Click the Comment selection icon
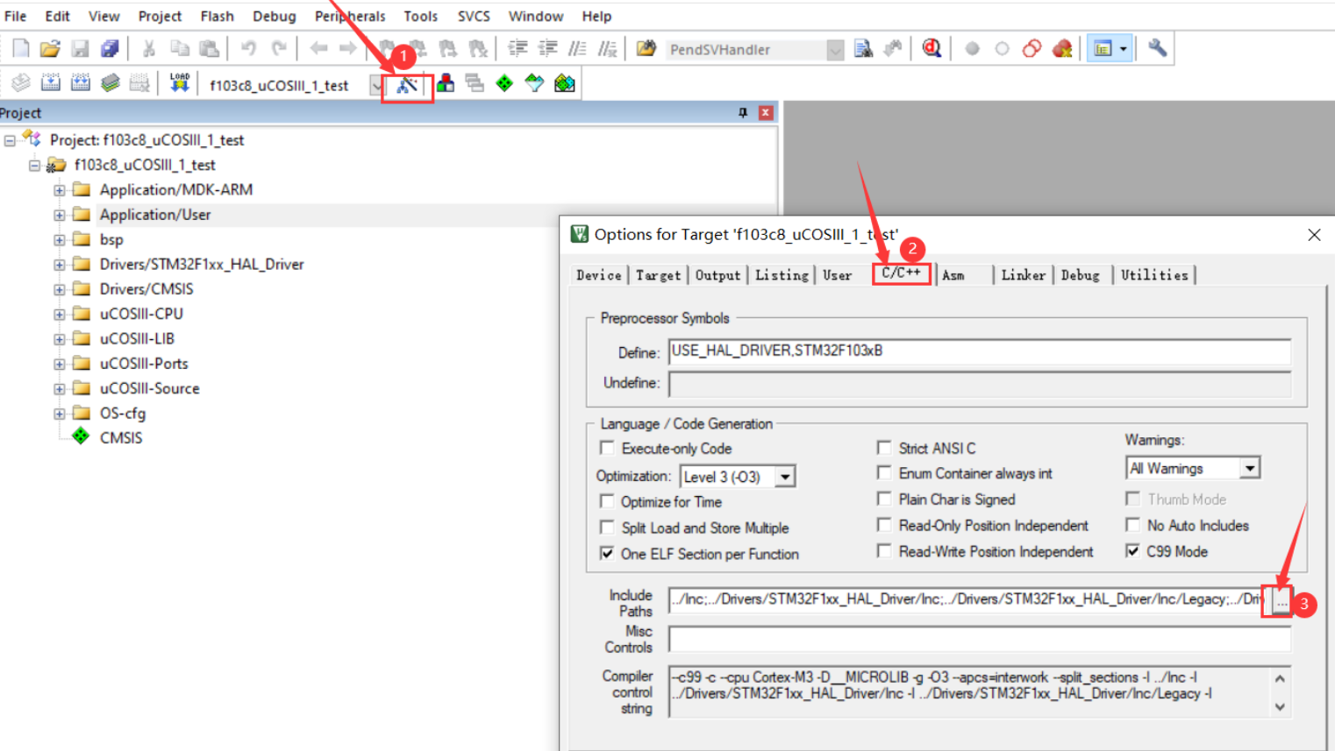This screenshot has width=1335, height=751. point(577,49)
